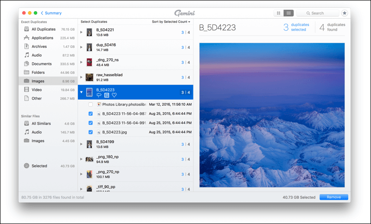
Task: Click the dup_5D416 thumbnail
Action: coord(89,47)
